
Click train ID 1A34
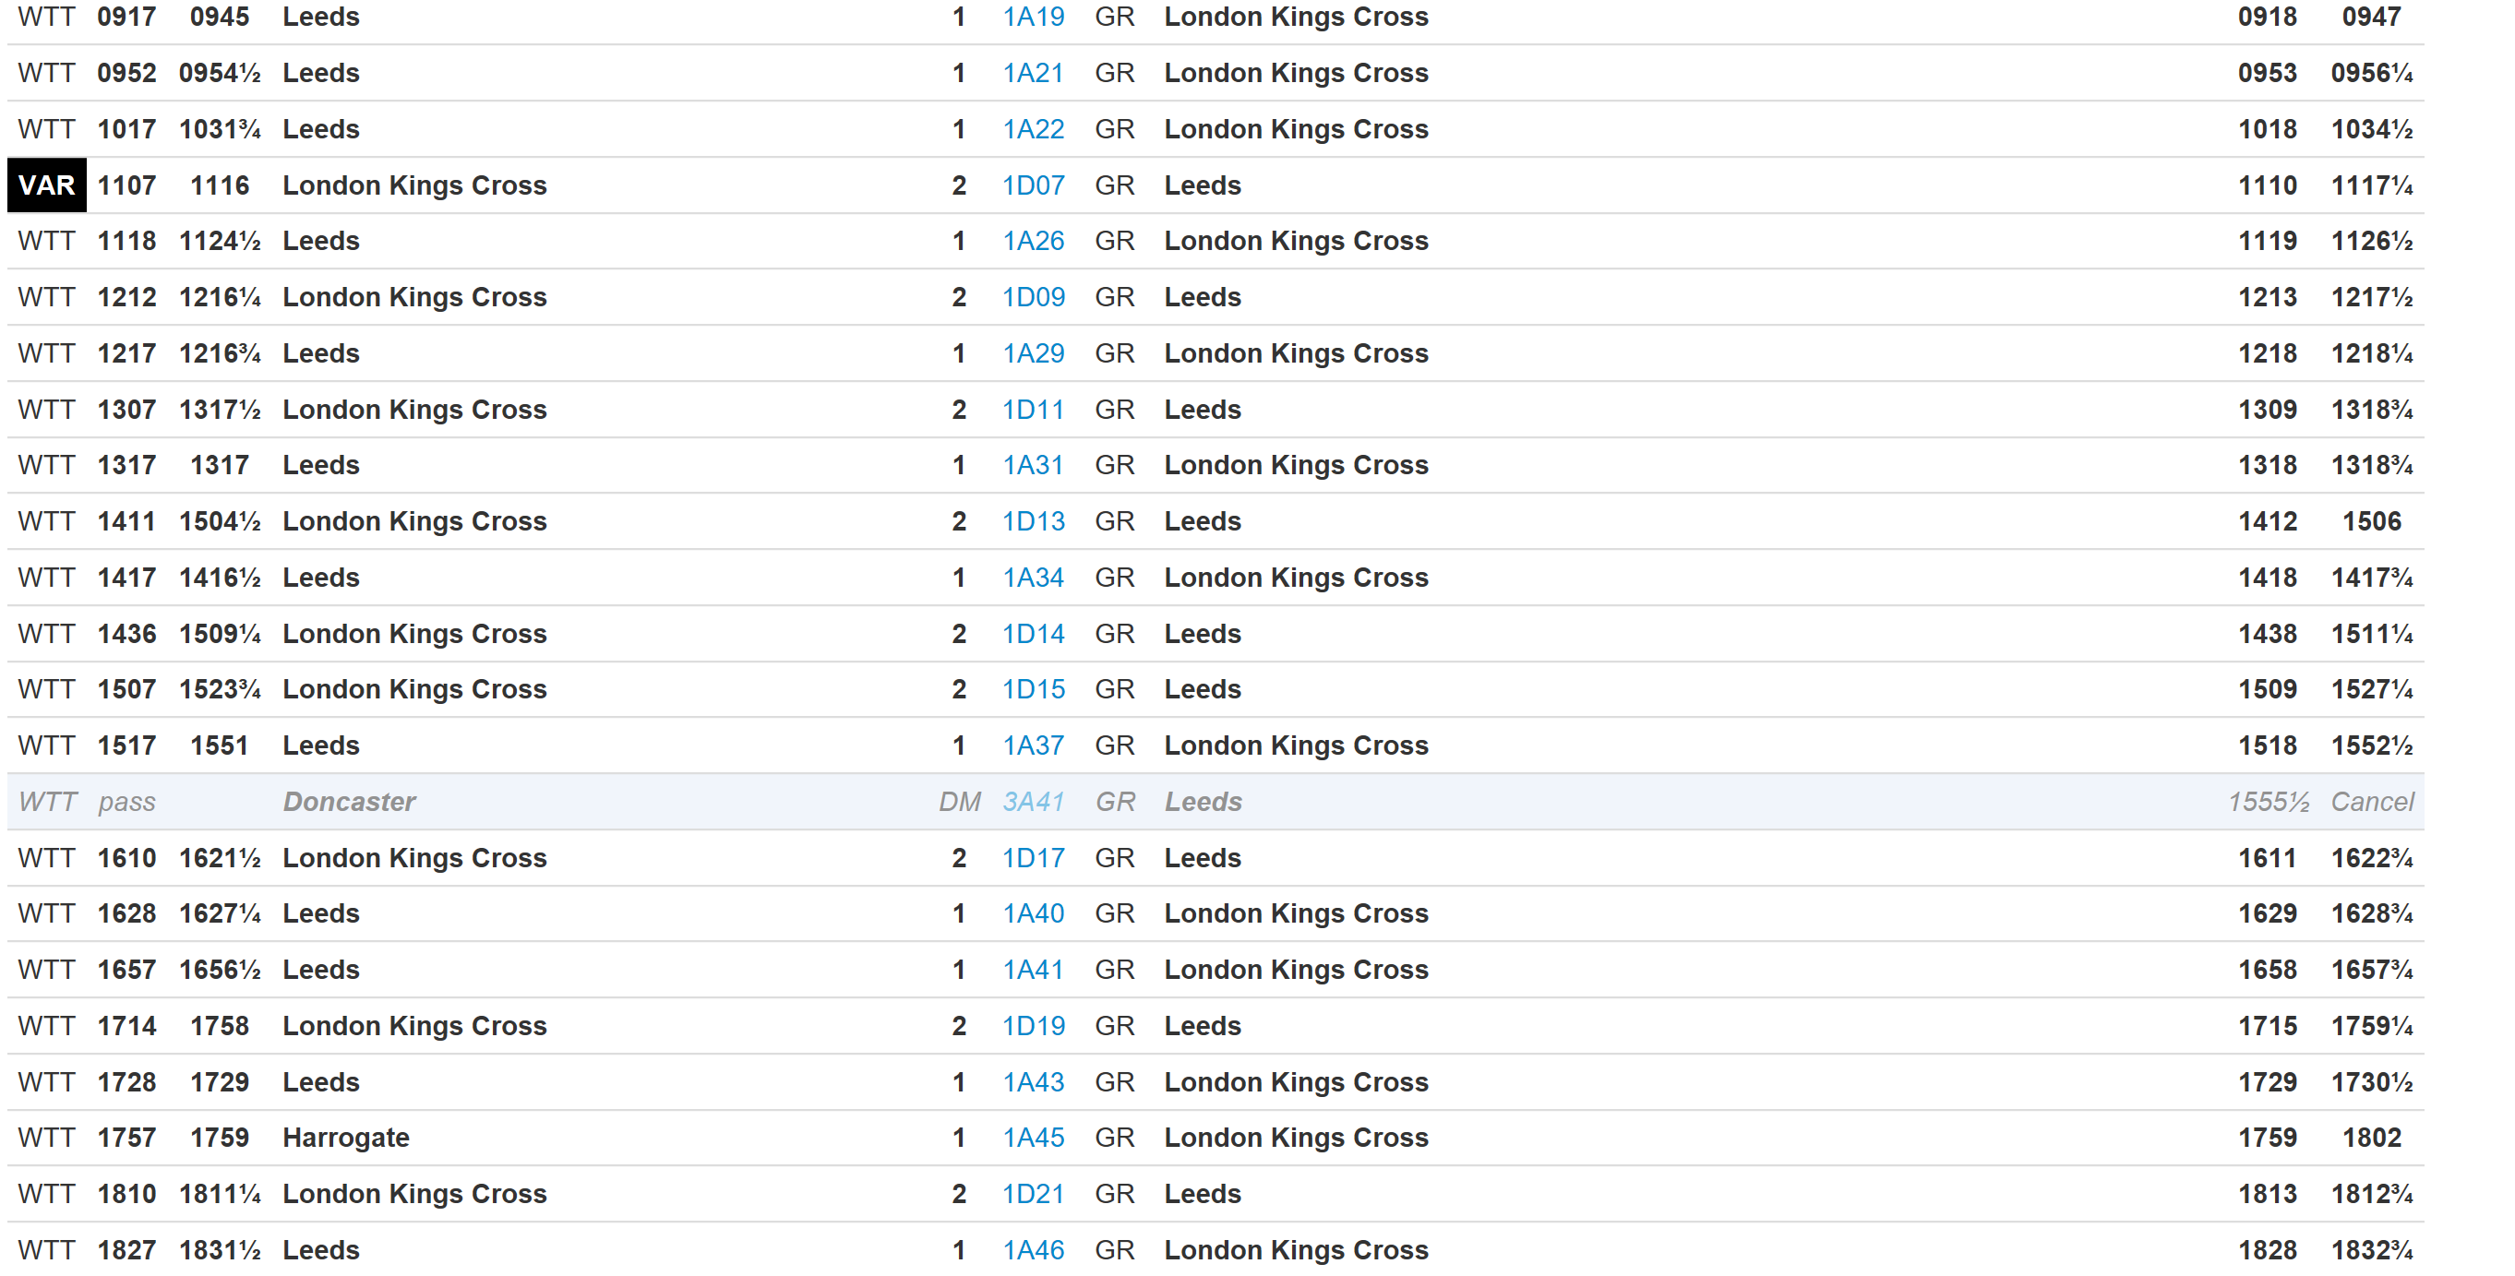1033,577
